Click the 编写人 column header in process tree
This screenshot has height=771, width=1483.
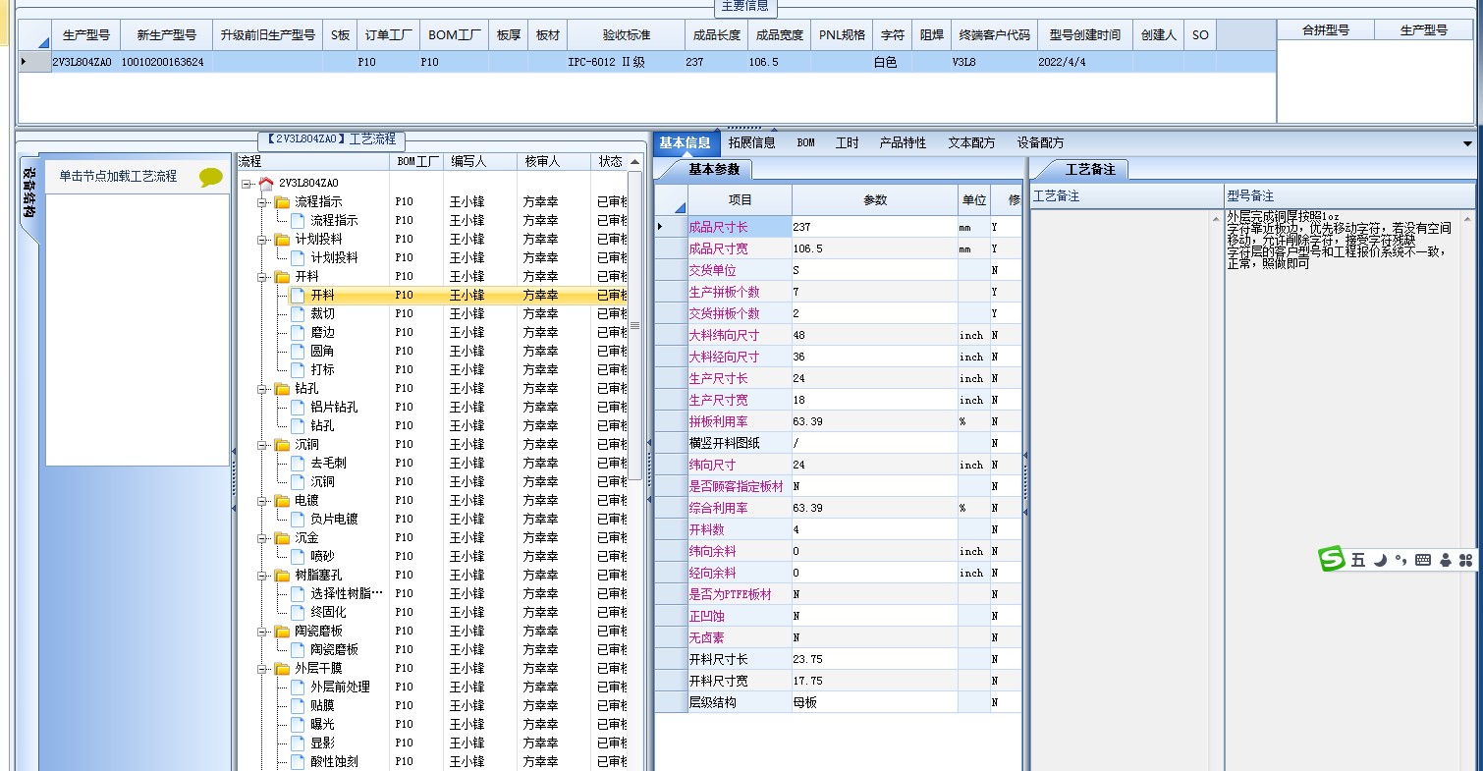[x=481, y=161]
